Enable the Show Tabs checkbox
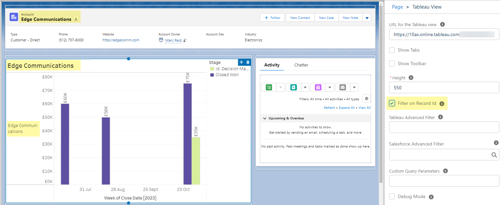This screenshot has height=205, width=500. tap(392, 50)
